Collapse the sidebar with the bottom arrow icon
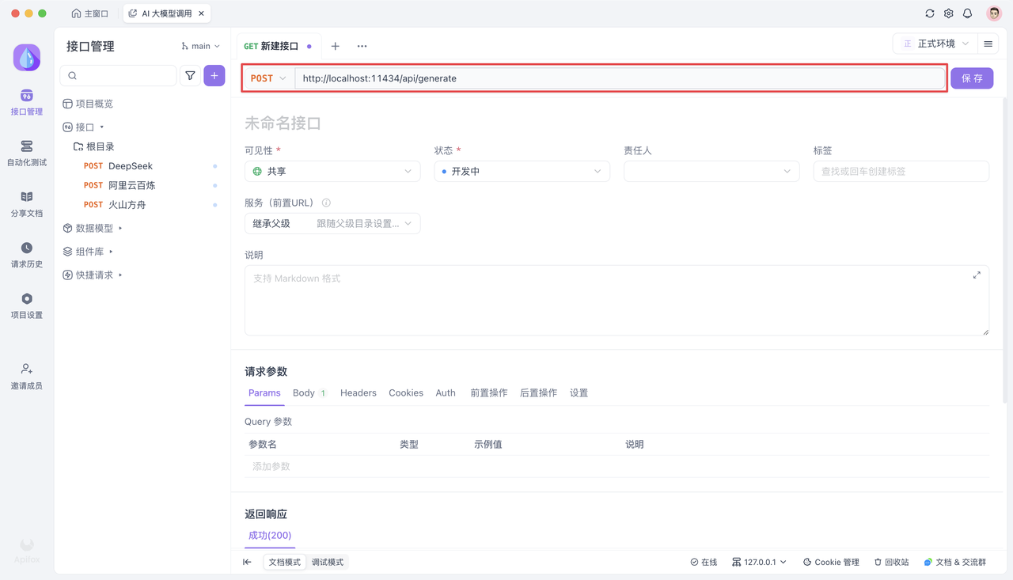 248,563
